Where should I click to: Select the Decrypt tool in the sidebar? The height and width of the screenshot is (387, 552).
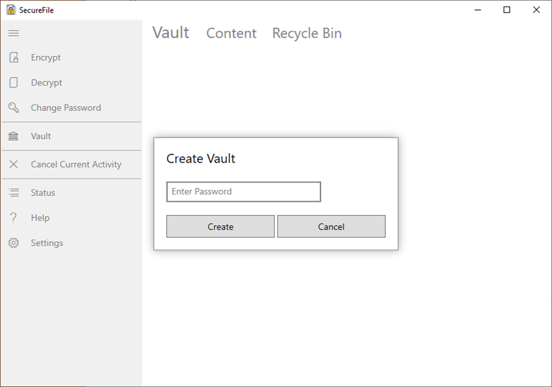(x=47, y=83)
